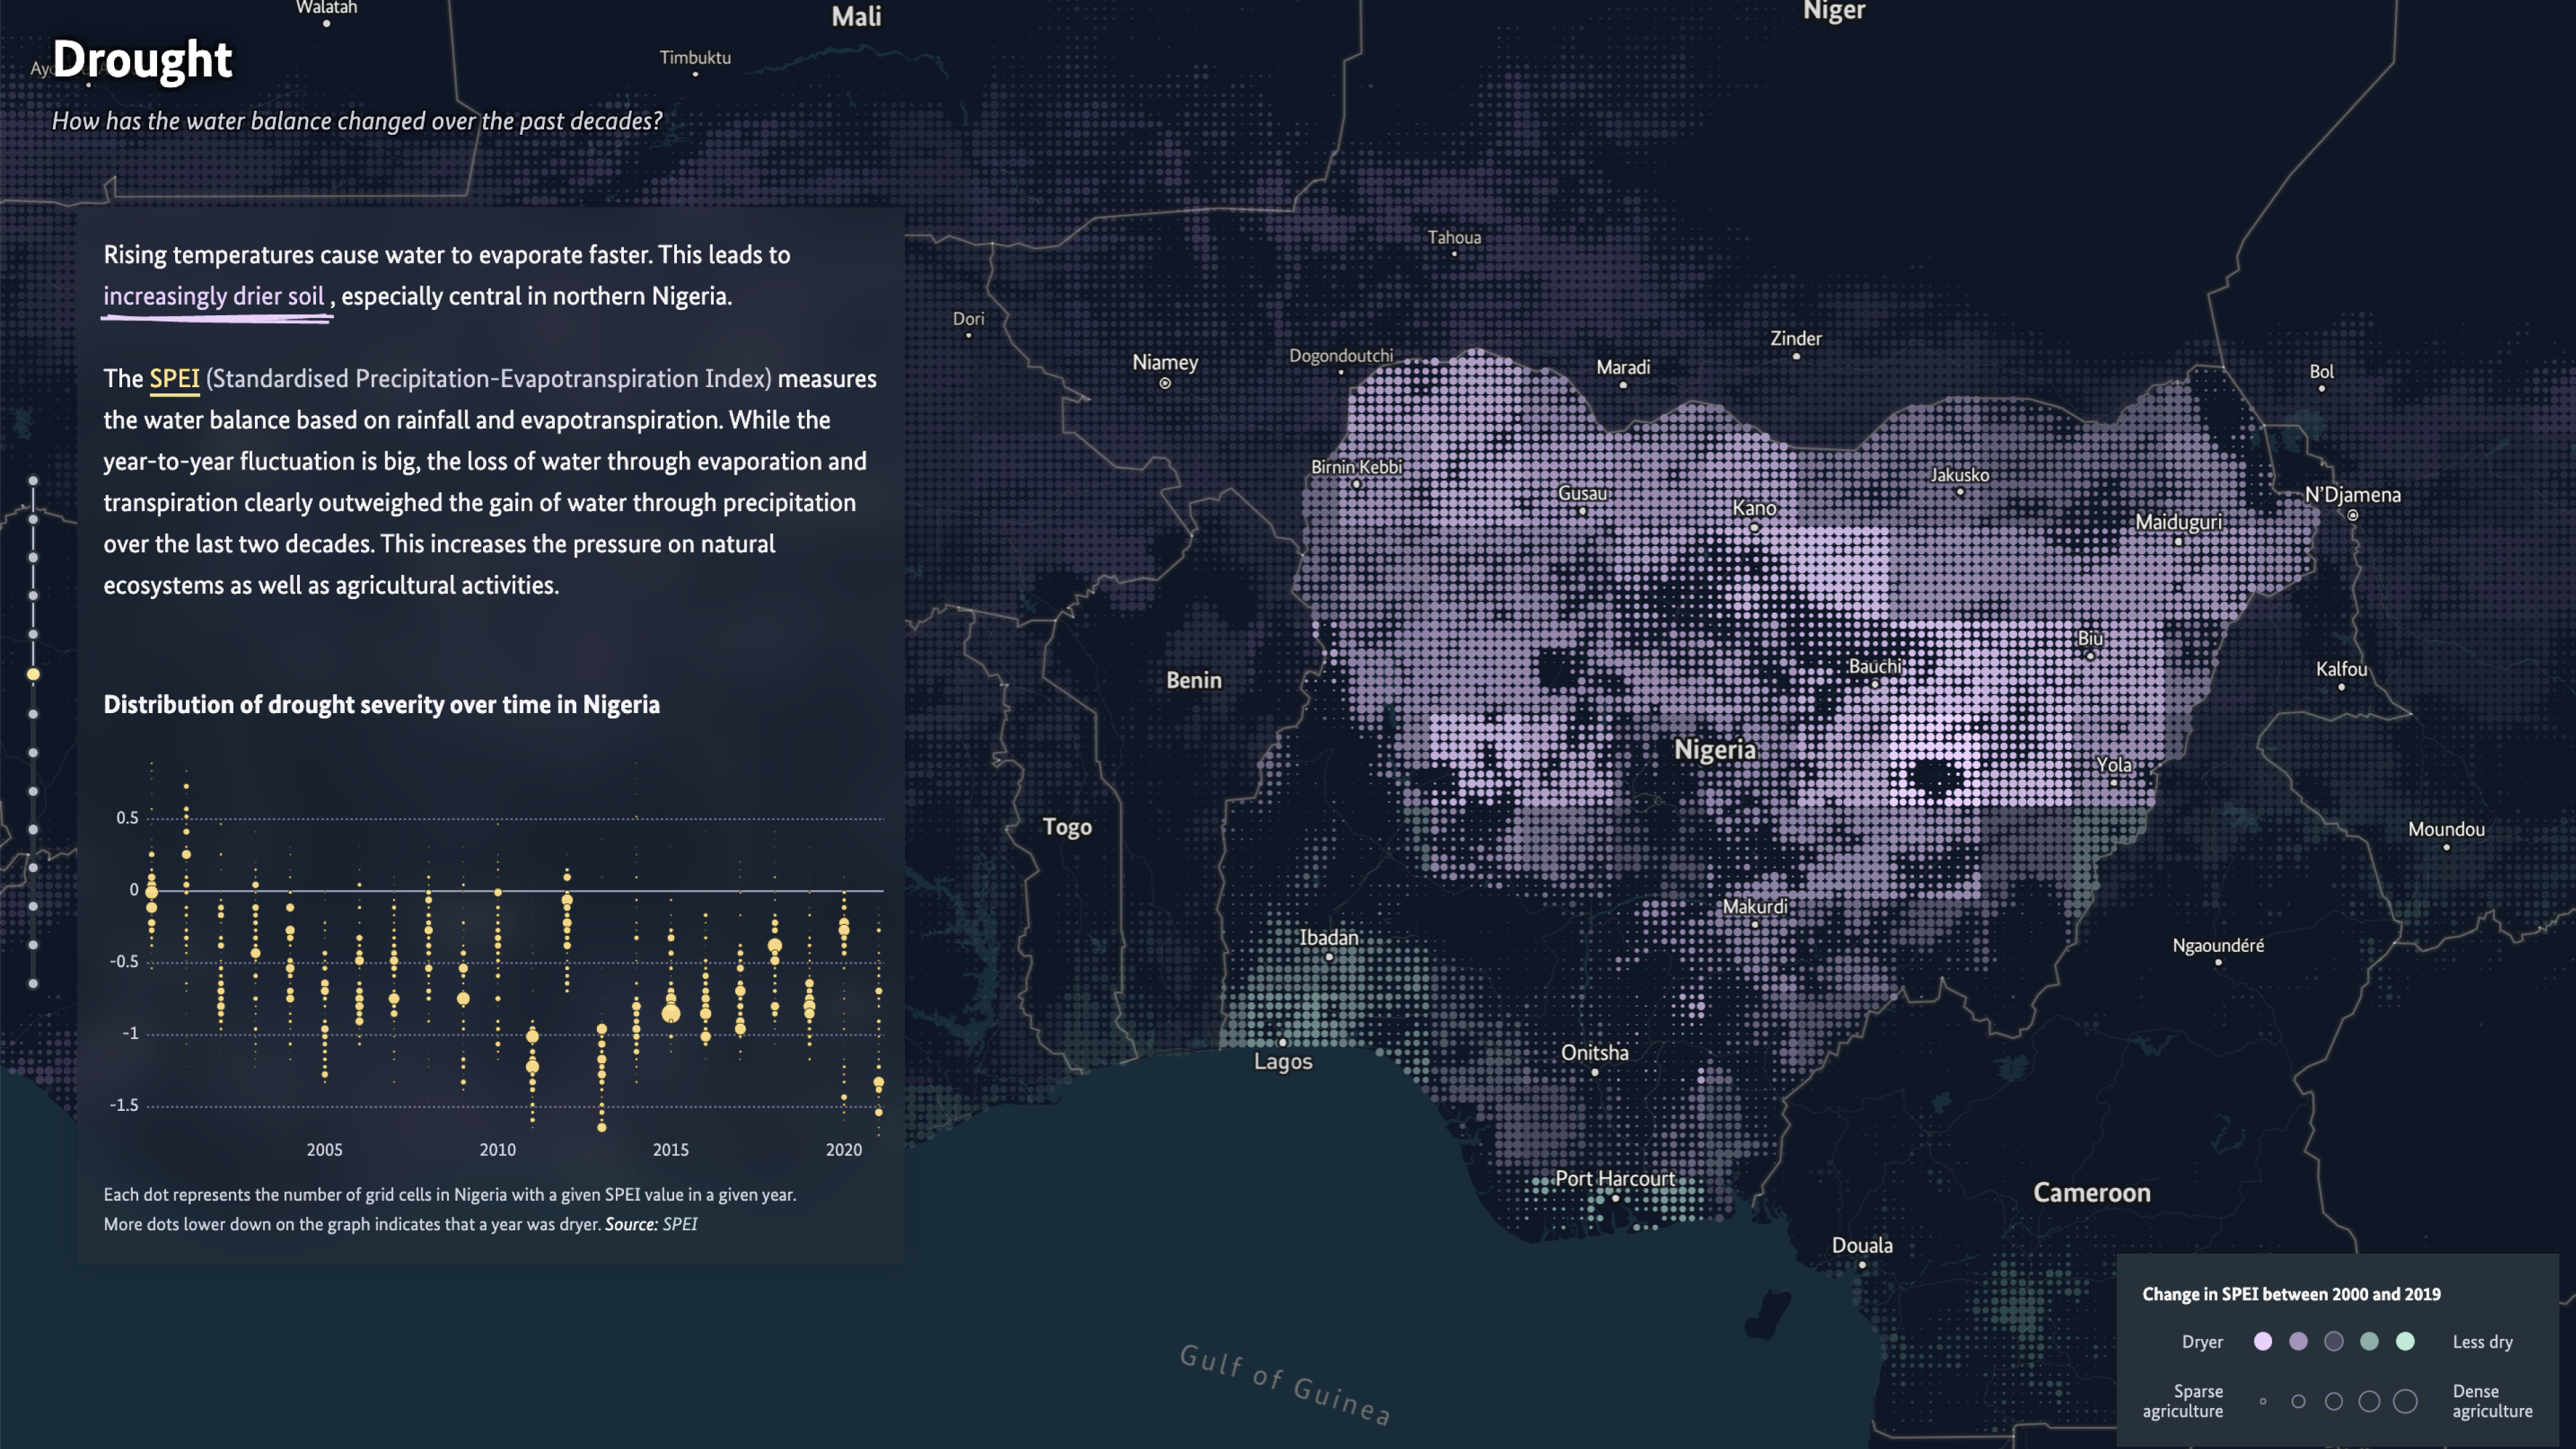Image resolution: width=2576 pixels, height=1449 pixels.
Task: Click the Maiduguri city marker
Action: (2178, 542)
